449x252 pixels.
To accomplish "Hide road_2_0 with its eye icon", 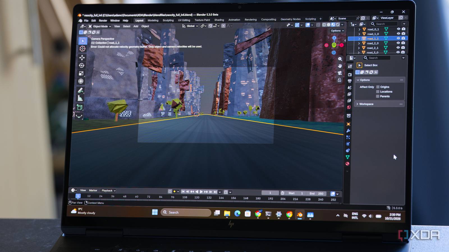I will [x=398, y=43].
